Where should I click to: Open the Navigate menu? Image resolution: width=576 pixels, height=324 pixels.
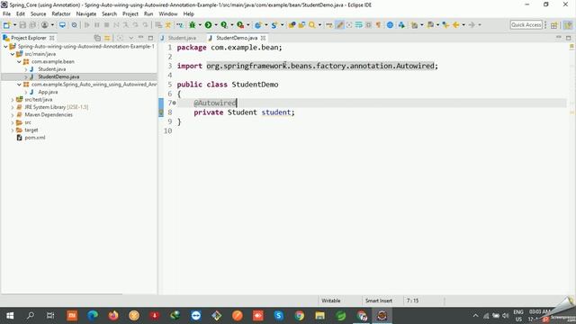(86, 14)
